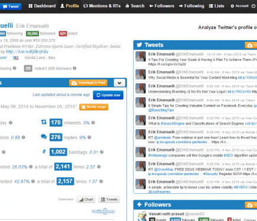Click help icon beside hashtags 0.31

(x=102, y=152)
